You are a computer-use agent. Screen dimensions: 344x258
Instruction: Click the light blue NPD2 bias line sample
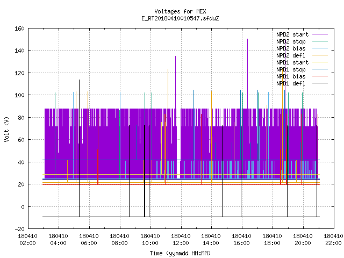click(x=320, y=48)
